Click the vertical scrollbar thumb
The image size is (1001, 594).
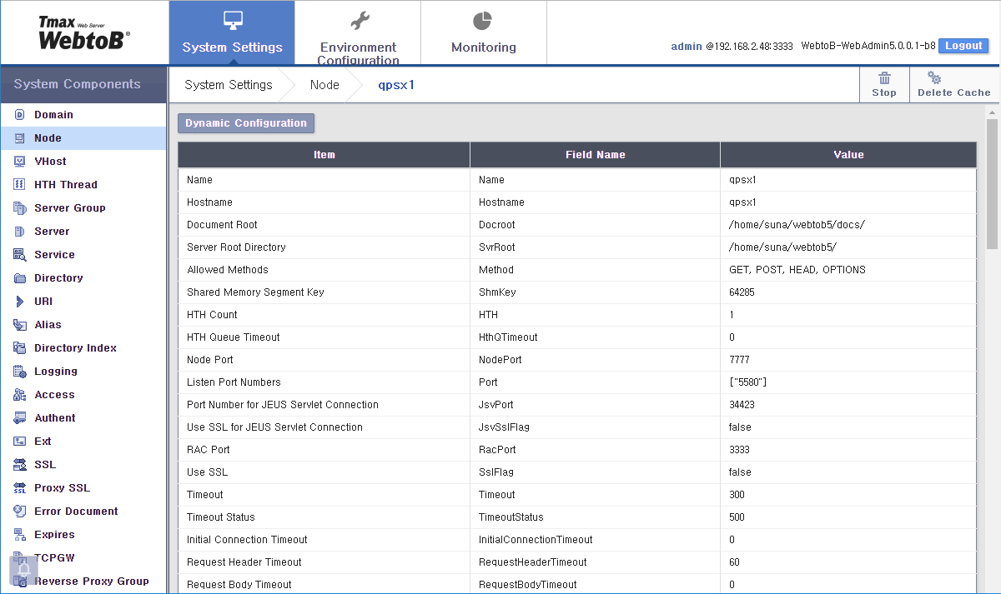click(x=993, y=183)
